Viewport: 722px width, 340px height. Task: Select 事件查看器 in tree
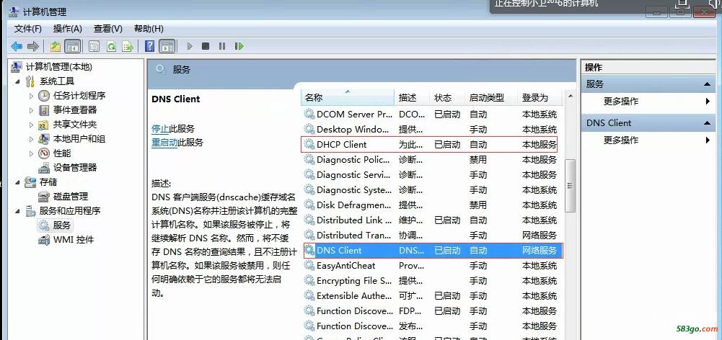pyautogui.click(x=74, y=110)
